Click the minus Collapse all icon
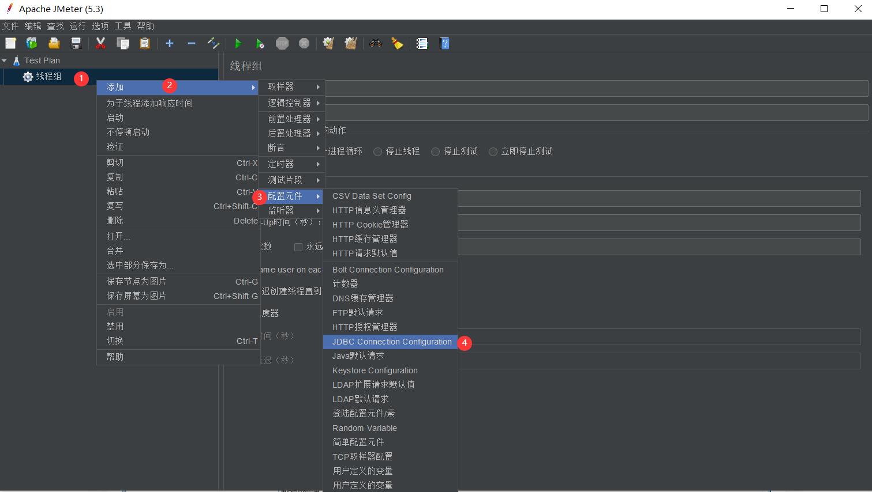This screenshot has width=872, height=492. [192, 43]
